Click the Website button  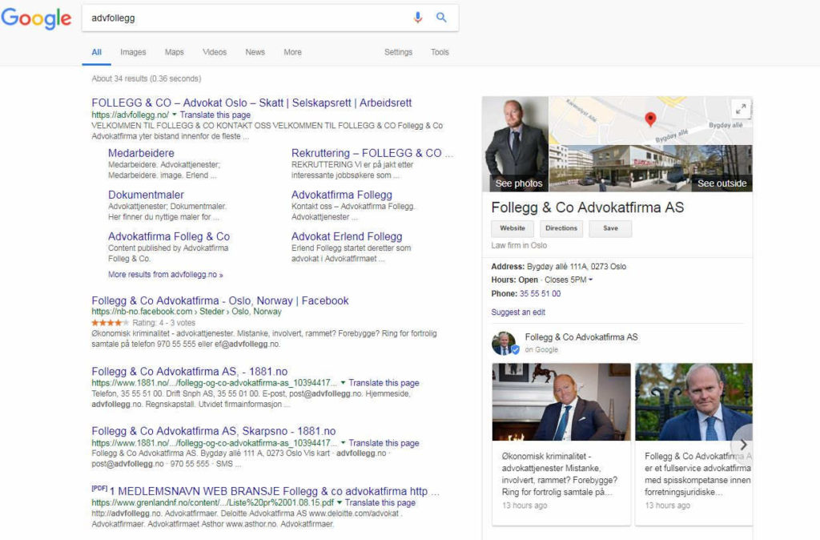tap(512, 228)
